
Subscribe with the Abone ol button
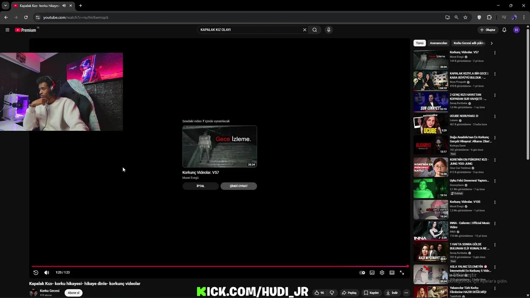[x=73, y=293]
